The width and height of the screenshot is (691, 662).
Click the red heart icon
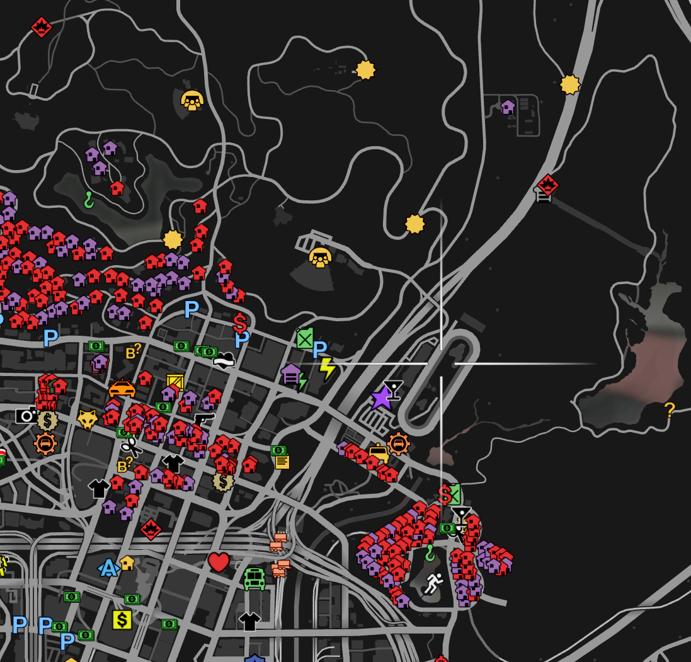[x=219, y=562]
